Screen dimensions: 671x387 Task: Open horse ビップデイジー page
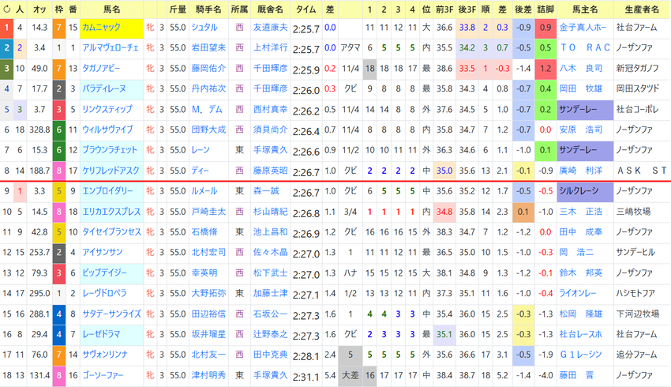(x=104, y=272)
